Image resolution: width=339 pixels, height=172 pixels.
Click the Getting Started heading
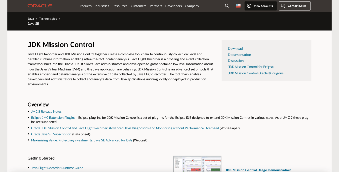click(41, 158)
